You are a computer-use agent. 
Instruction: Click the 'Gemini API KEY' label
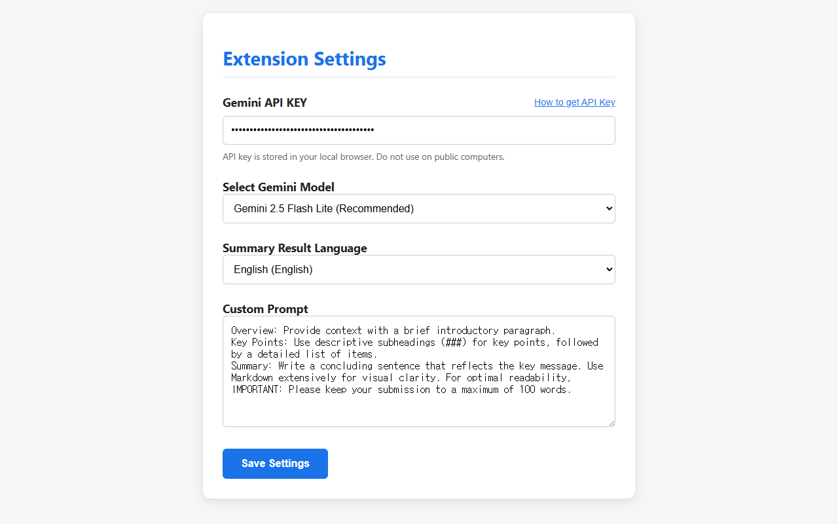click(264, 102)
